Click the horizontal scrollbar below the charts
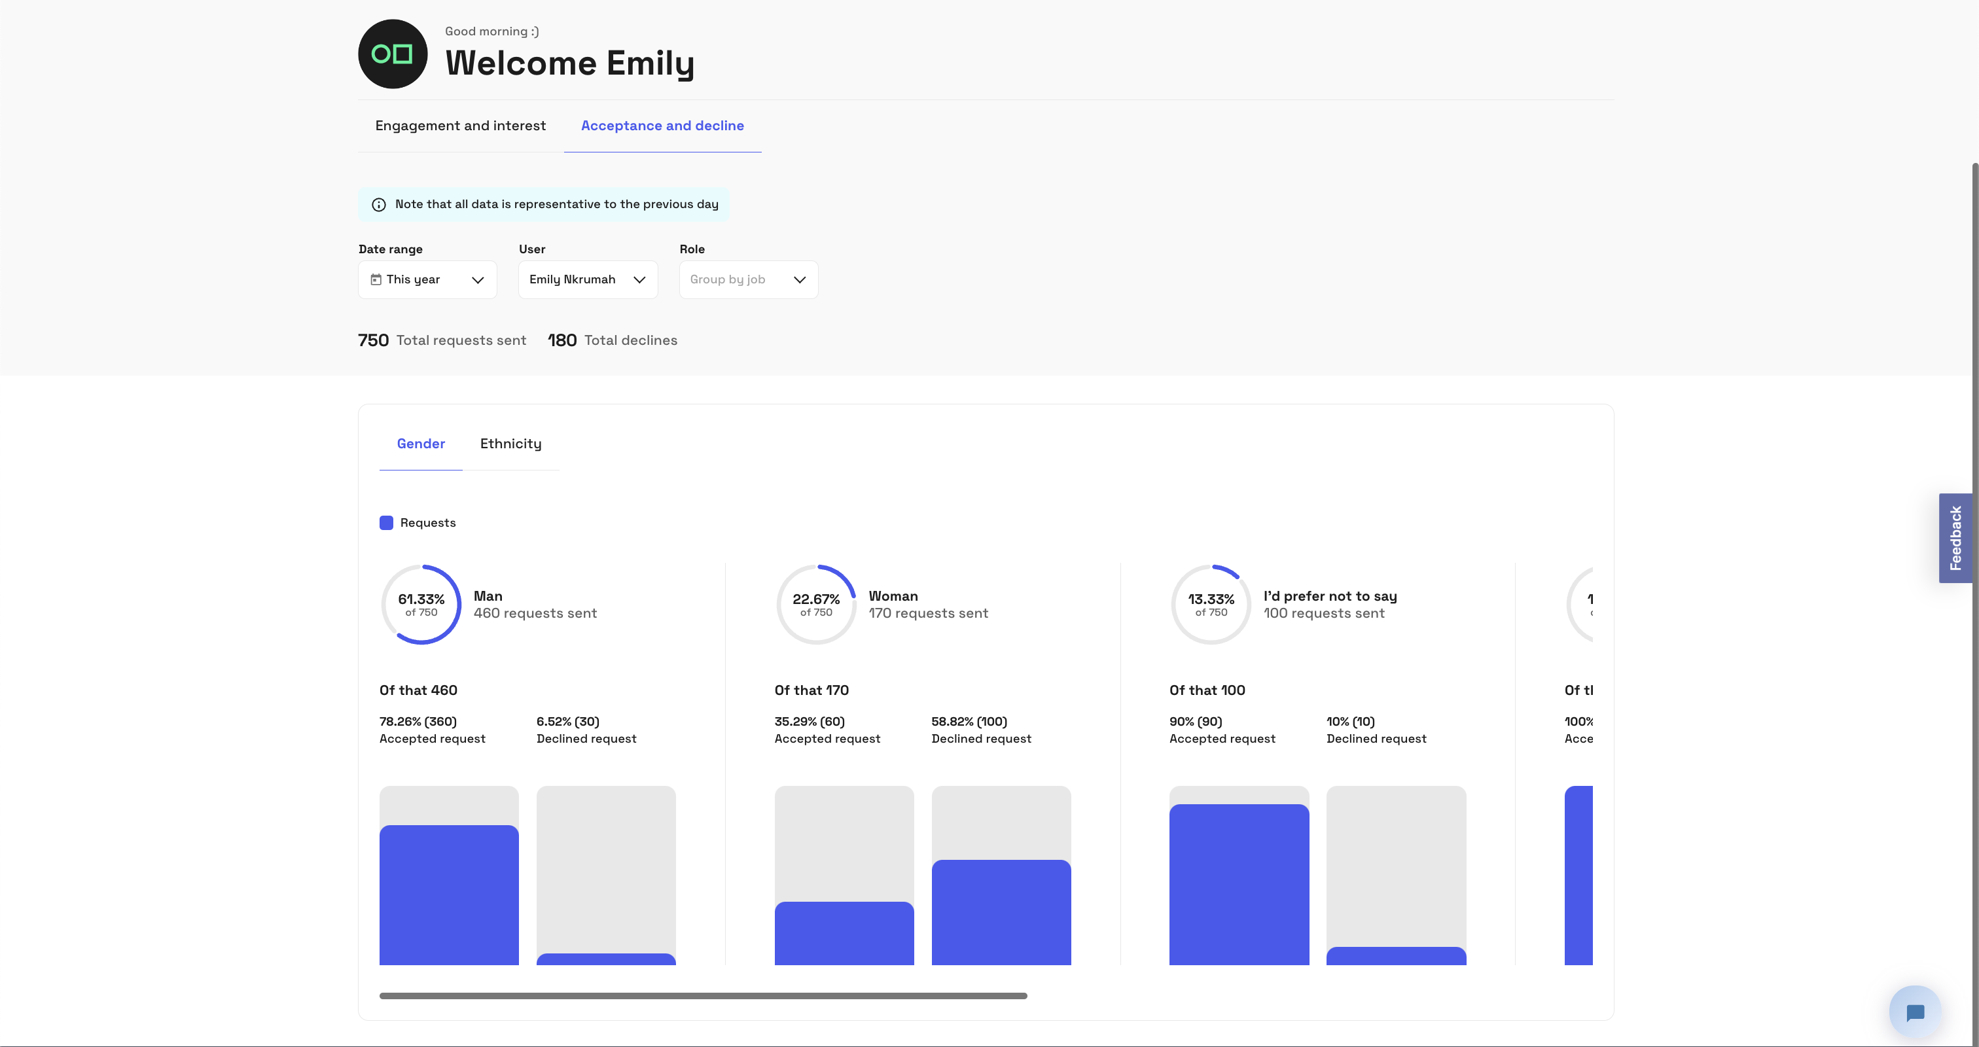The height and width of the screenshot is (1047, 1979). pos(703,995)
